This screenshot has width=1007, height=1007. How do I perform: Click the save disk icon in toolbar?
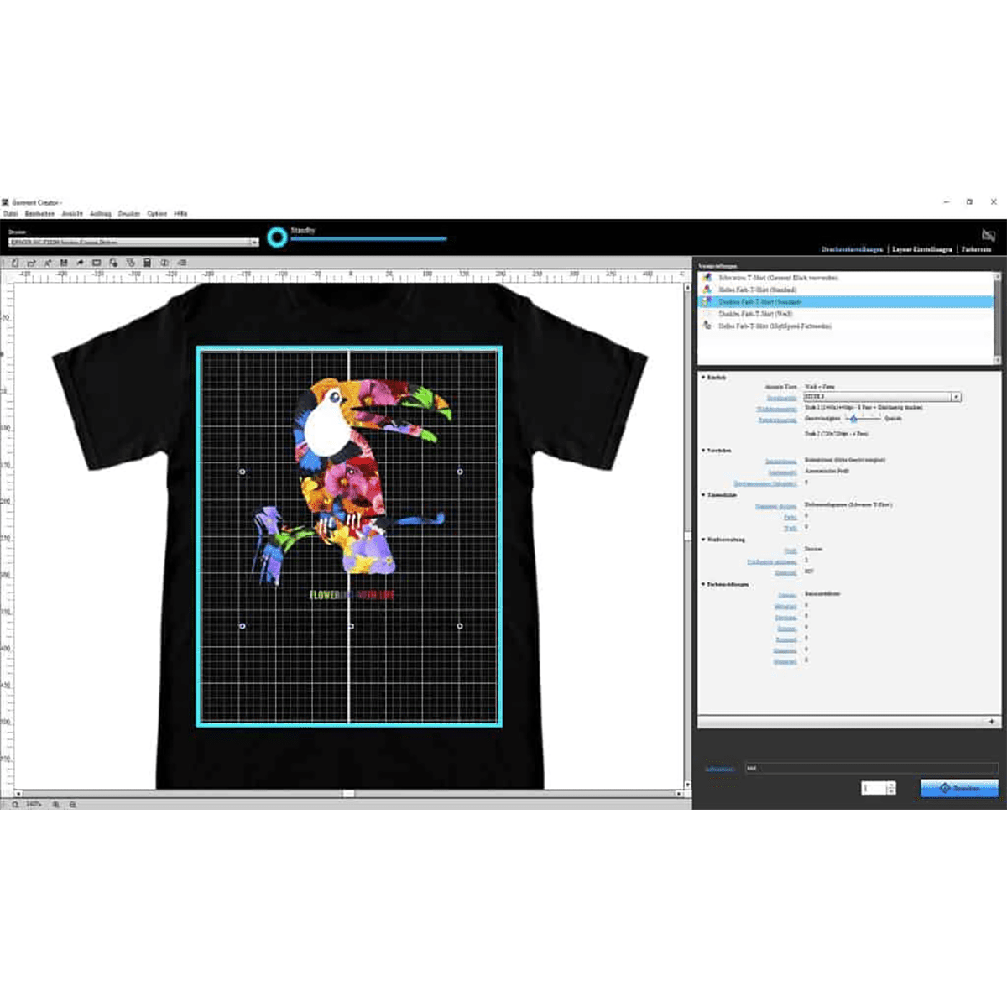click(64, 263)
